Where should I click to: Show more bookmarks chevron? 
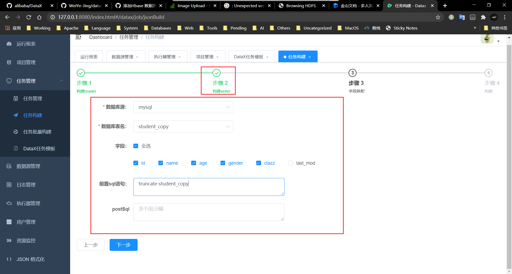pos(475,28)
